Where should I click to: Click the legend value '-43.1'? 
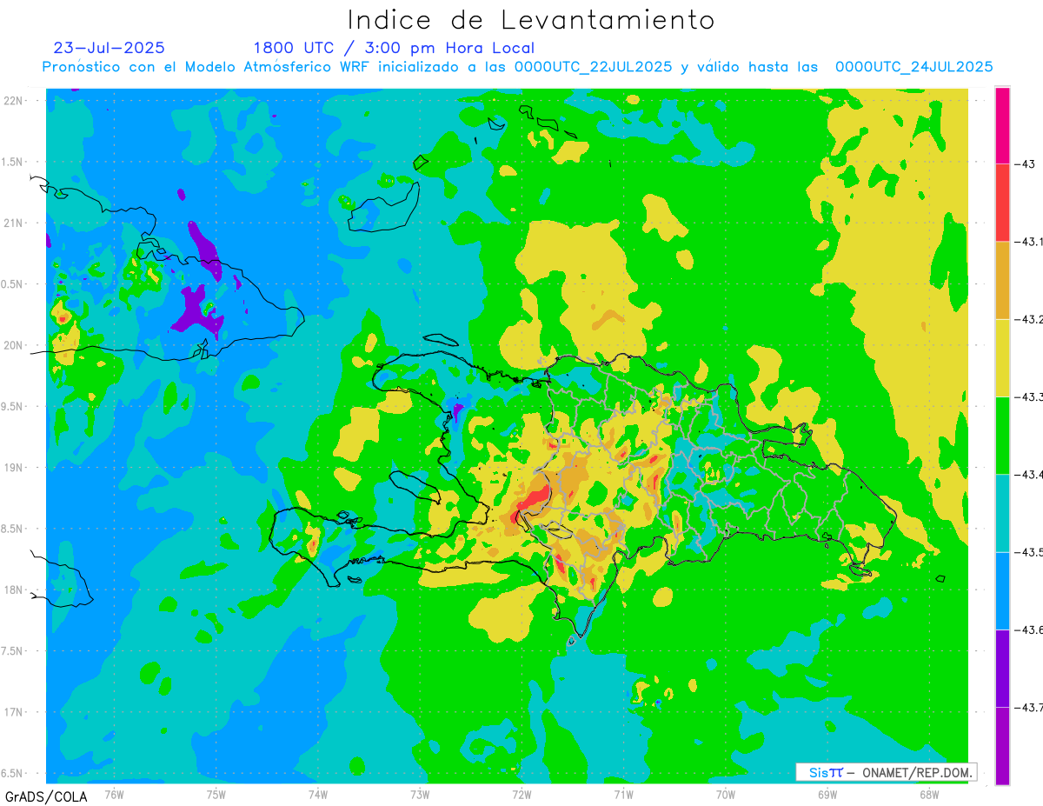(1029, 242)
